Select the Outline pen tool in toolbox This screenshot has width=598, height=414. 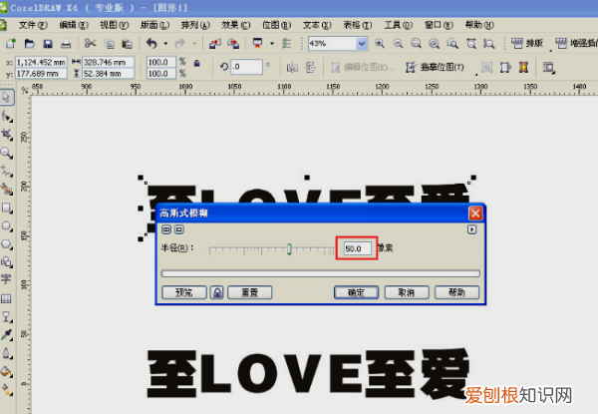(x=7, y=353)
